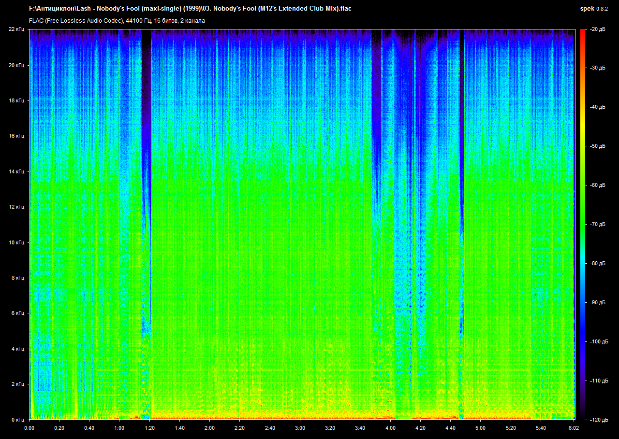
Task: Select the 2:00 mark on time axis
Action: 210,428
